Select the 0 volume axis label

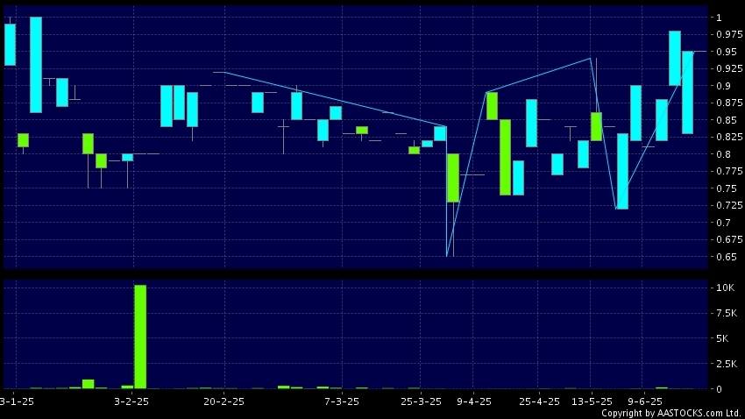[719, 389]
